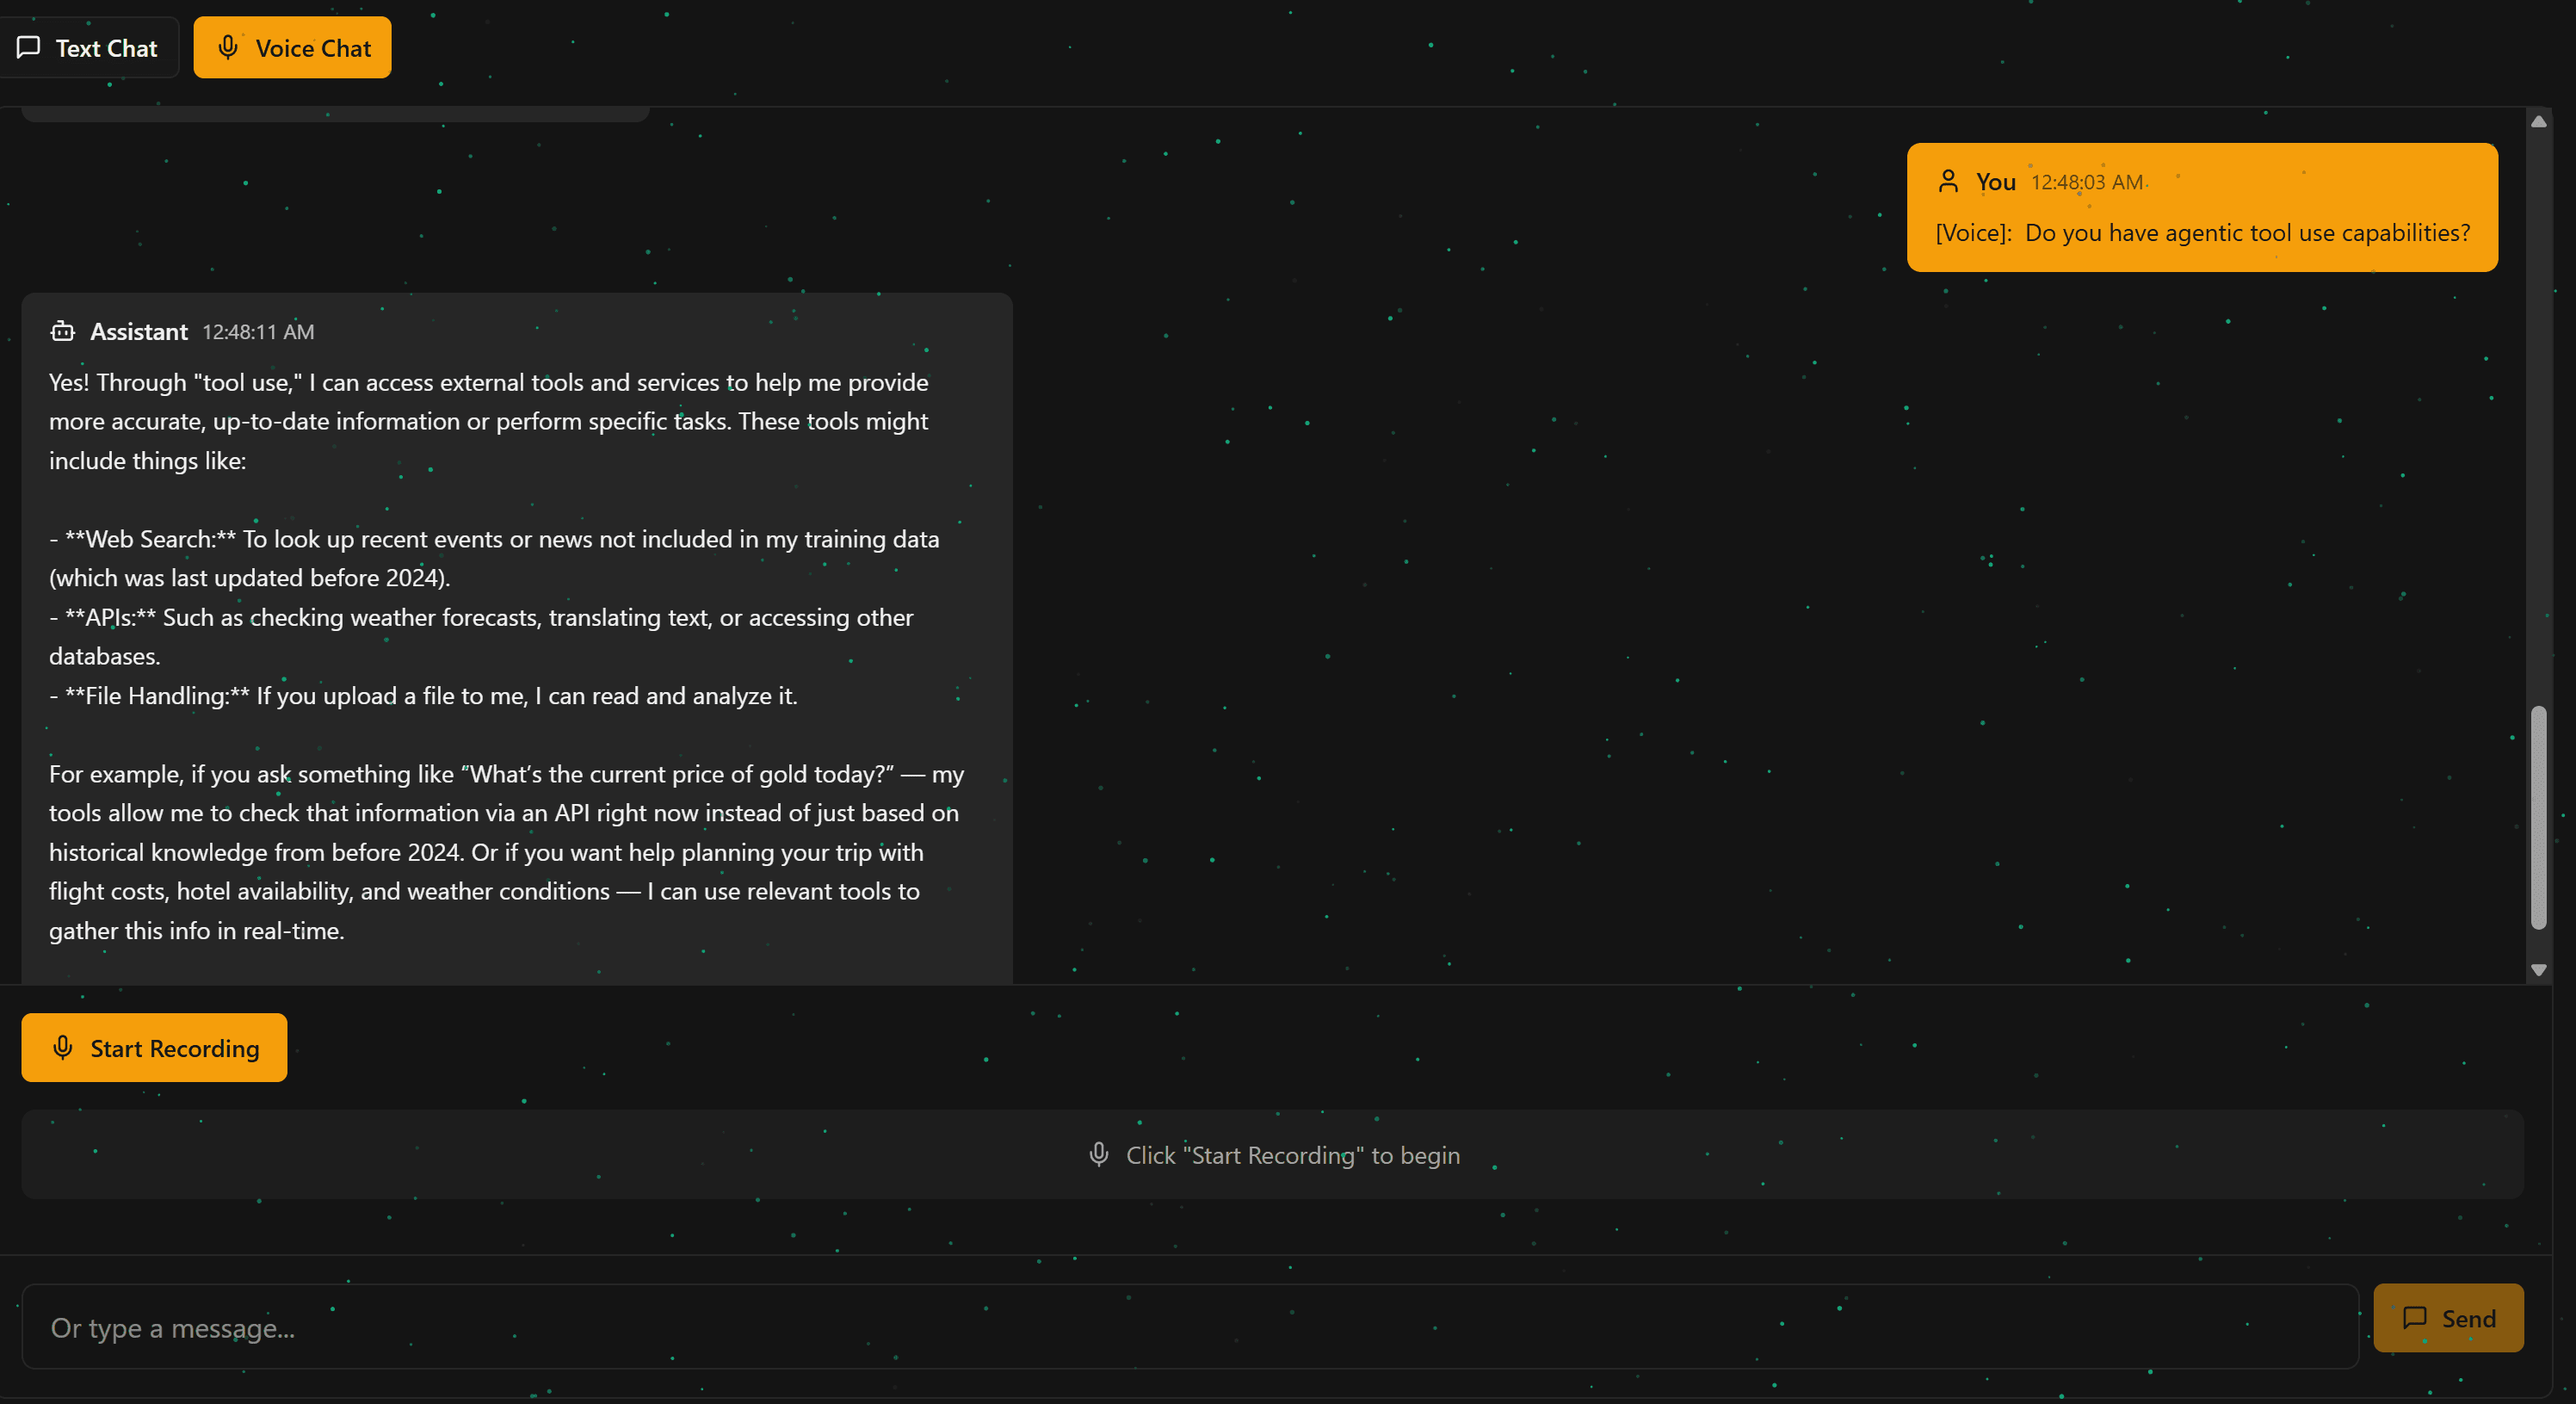Click the microphone icon in the recording status bar

(x=1099, y=1155)
